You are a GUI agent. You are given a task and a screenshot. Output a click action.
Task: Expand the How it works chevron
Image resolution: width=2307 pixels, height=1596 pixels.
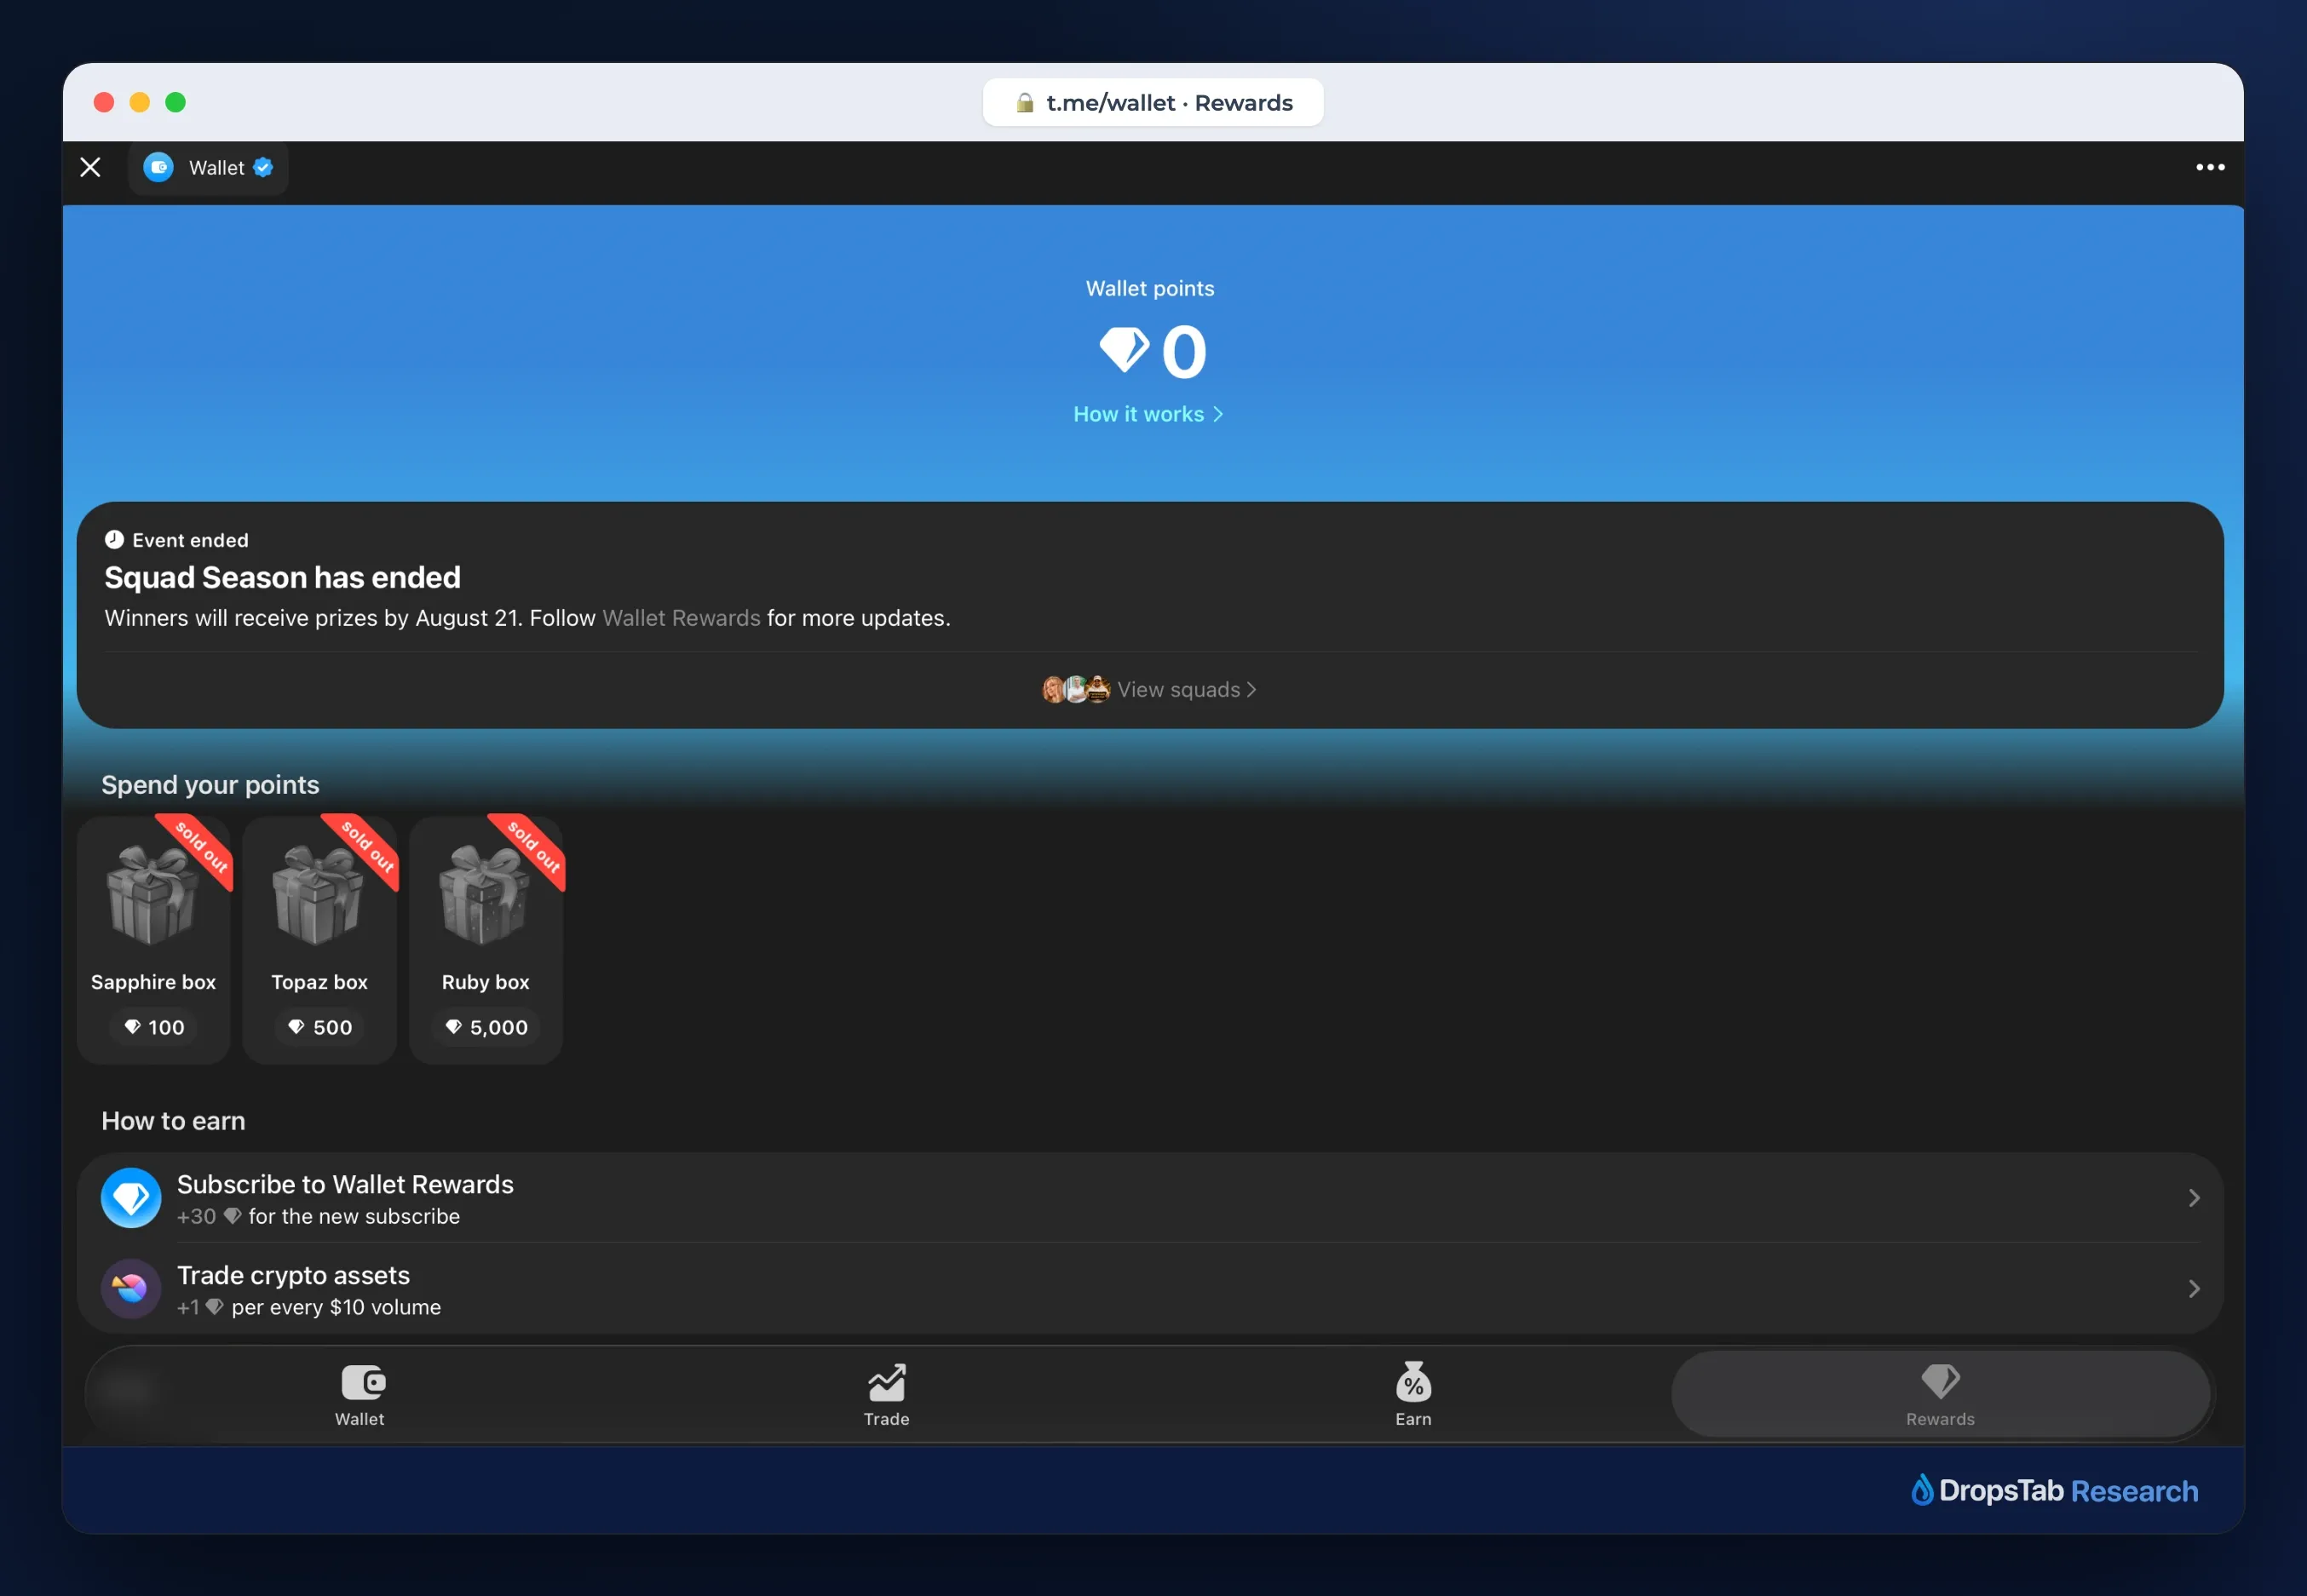click(x=1218, y=414)
